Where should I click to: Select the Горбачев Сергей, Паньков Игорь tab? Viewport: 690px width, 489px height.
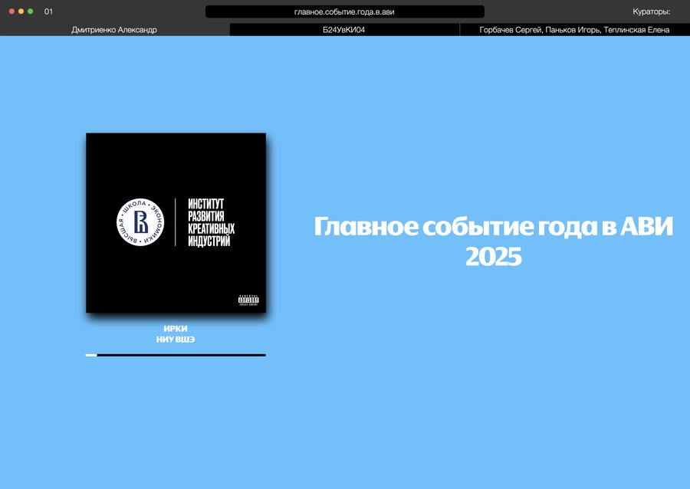[575, 30]
